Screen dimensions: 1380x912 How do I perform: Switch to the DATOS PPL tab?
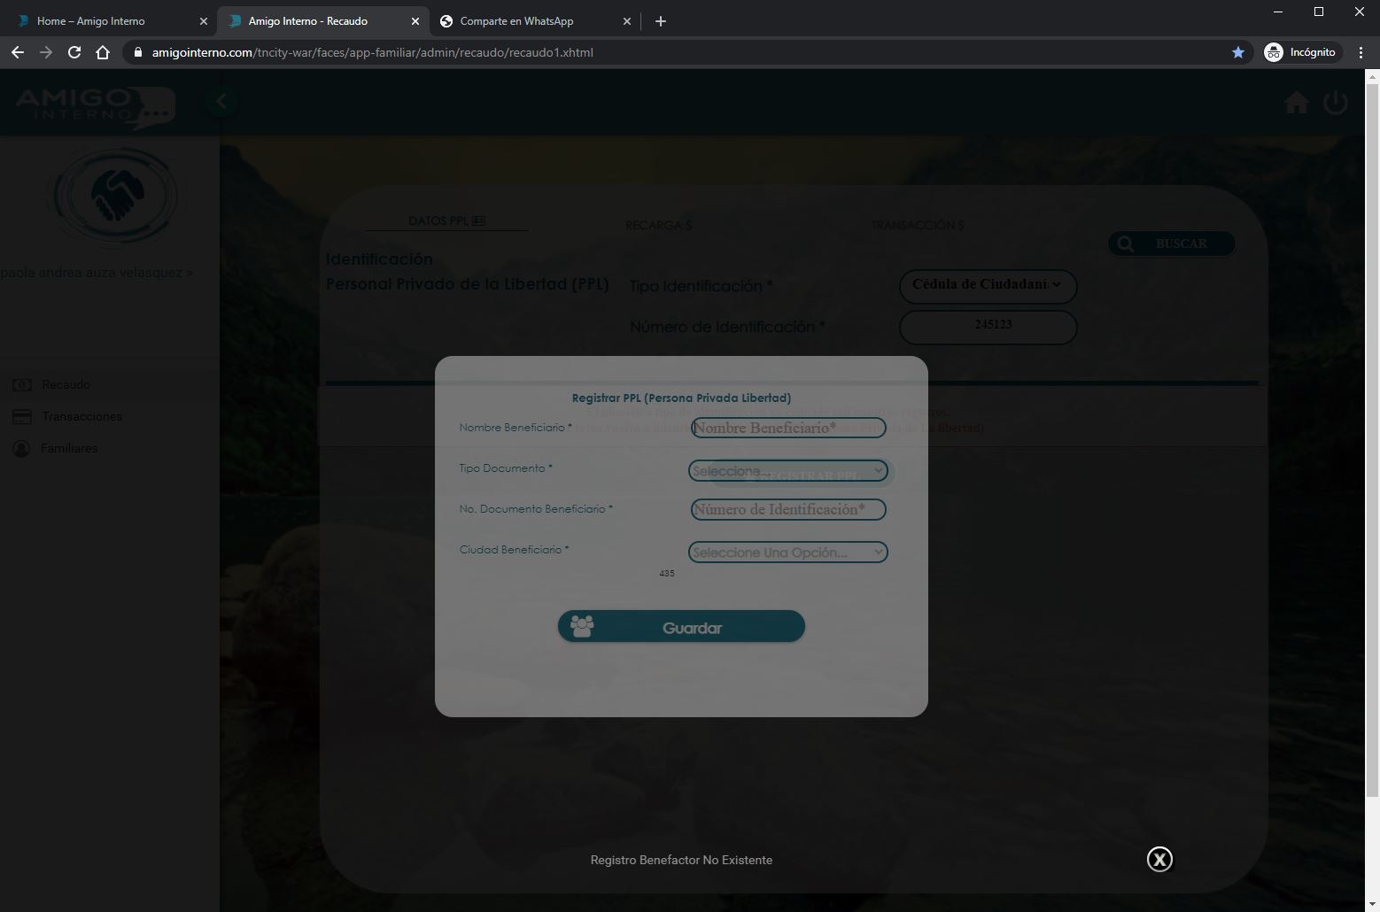click(446, 220)
